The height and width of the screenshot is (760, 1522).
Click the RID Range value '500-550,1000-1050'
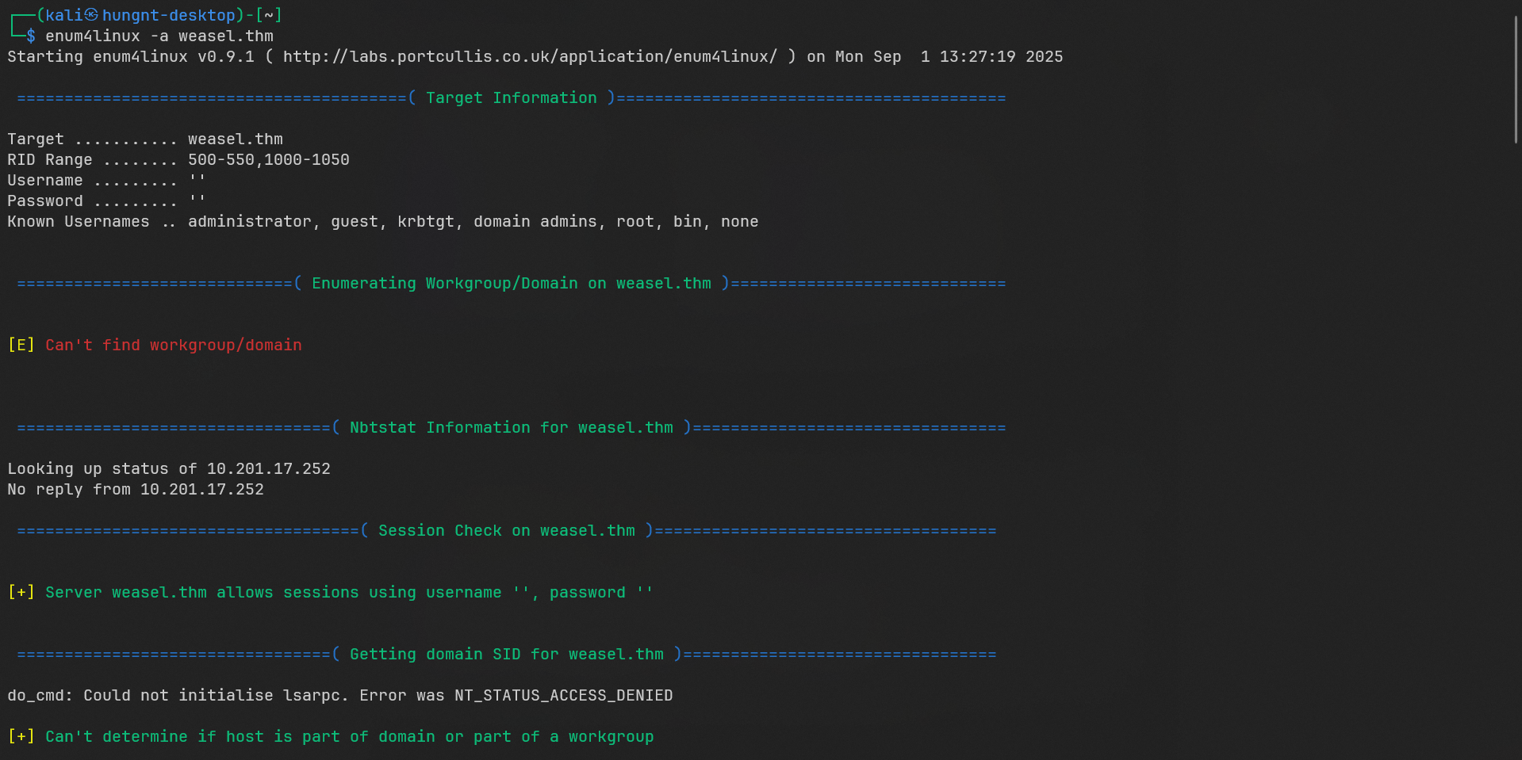[268, 159]
